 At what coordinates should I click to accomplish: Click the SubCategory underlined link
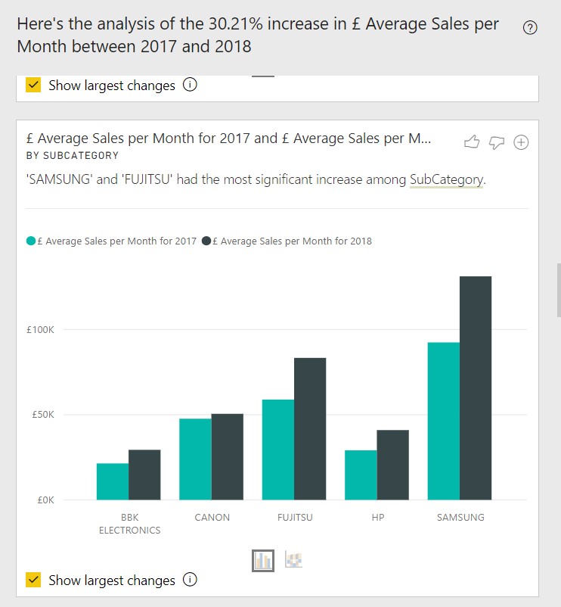tap(446, 179)
